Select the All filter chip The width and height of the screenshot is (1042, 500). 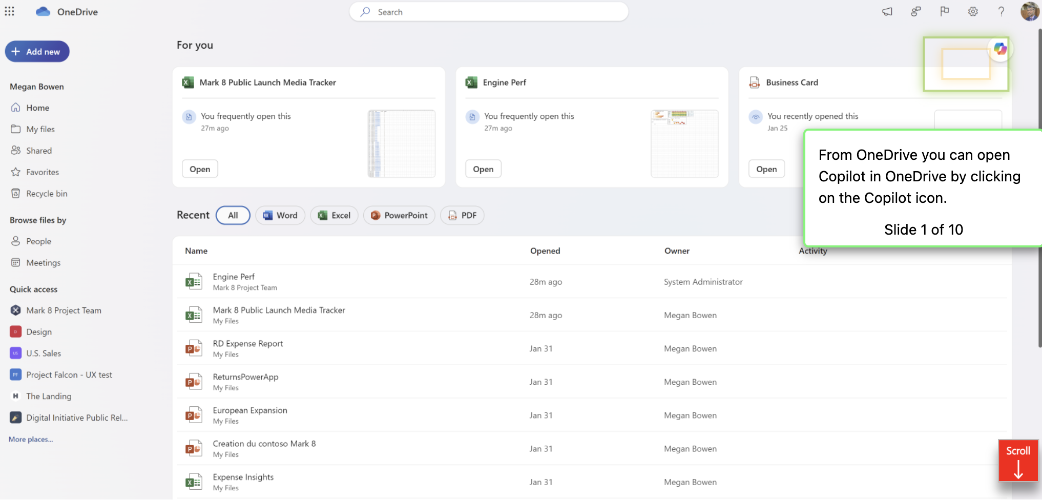[x=233, y=215]
